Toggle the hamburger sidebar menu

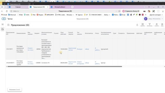coord(3,25)
